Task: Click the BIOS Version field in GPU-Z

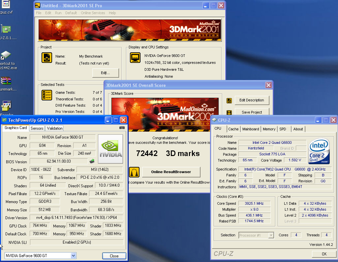Action: (x=59, y=161)
